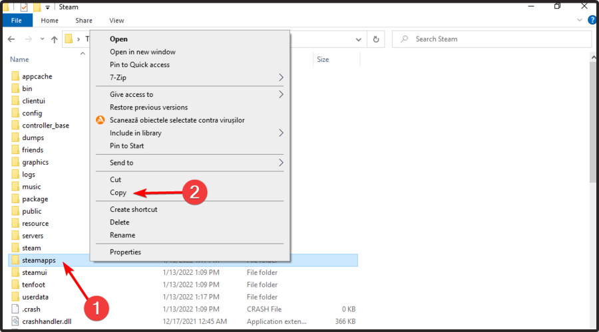Choose Copy from context menu
Image resolution: width=599 pixels, height=332 pixels.
coord(190,193)
